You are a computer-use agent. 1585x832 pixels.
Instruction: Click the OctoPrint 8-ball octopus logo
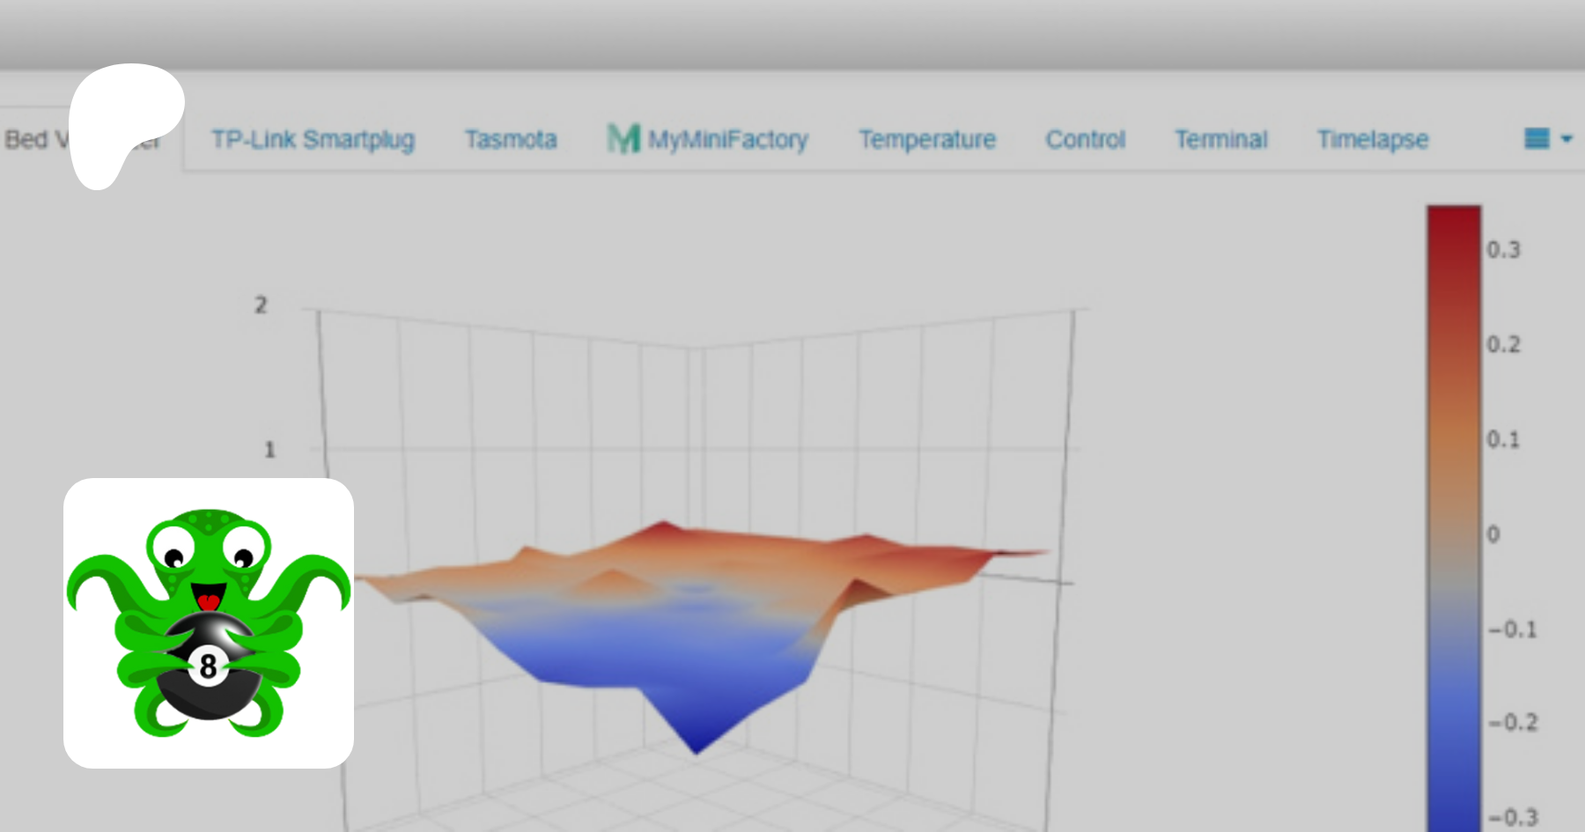click(x=209, y=623)
